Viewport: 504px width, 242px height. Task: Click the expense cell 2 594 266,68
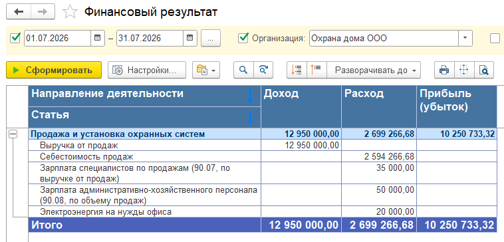pos(379,157)
